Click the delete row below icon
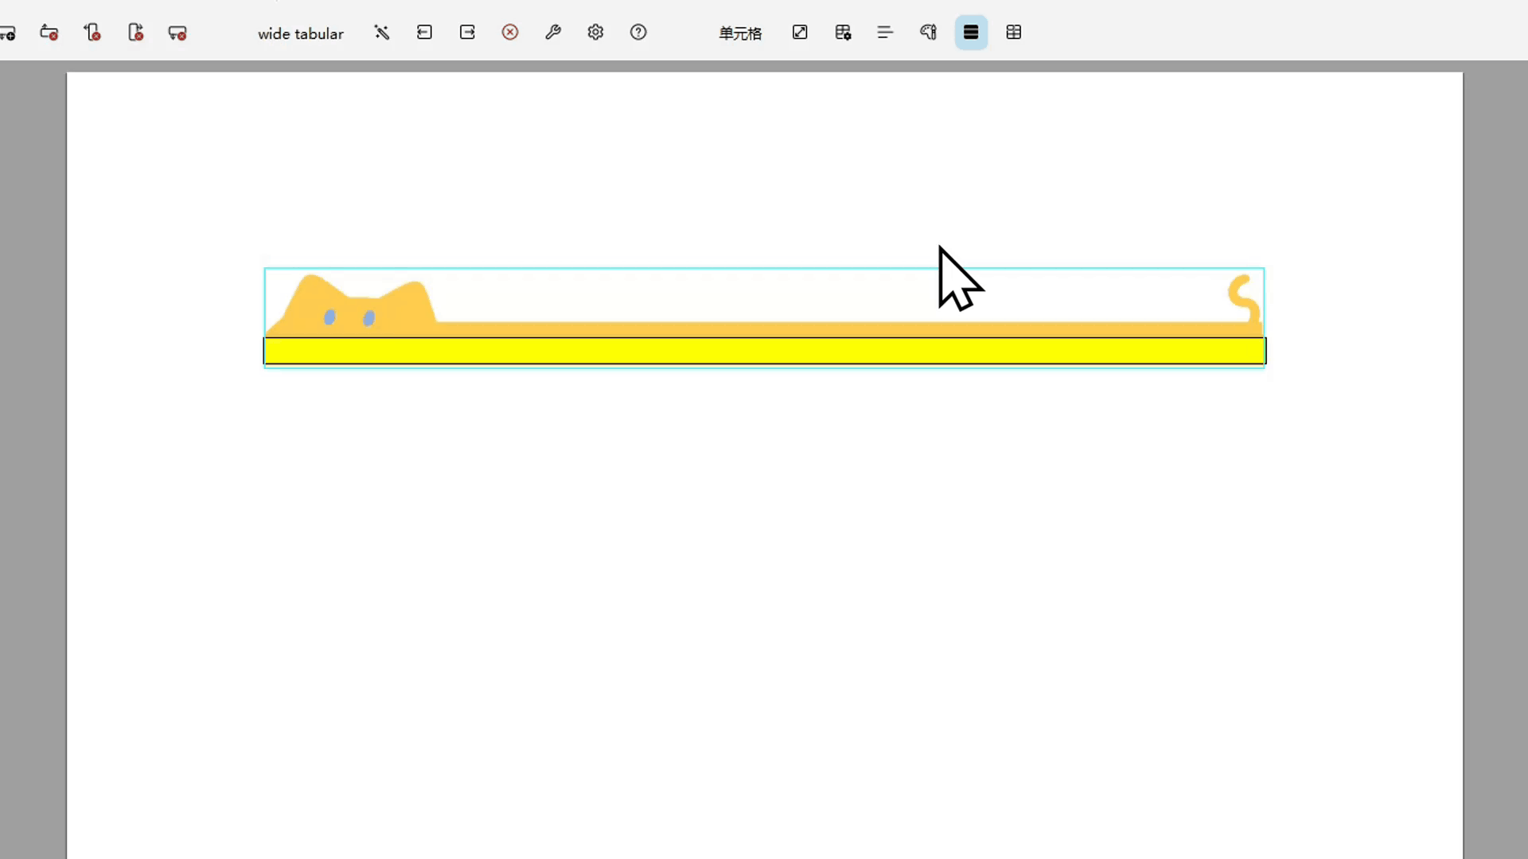1528x859 pixels. (x=177, y=33)
